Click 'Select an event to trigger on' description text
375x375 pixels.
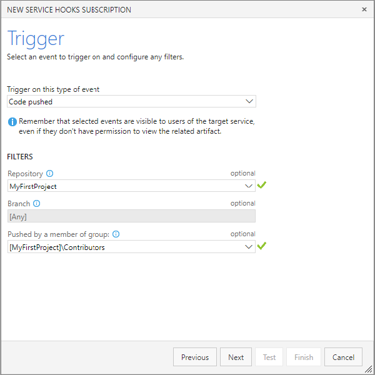[x=96, y=57]
